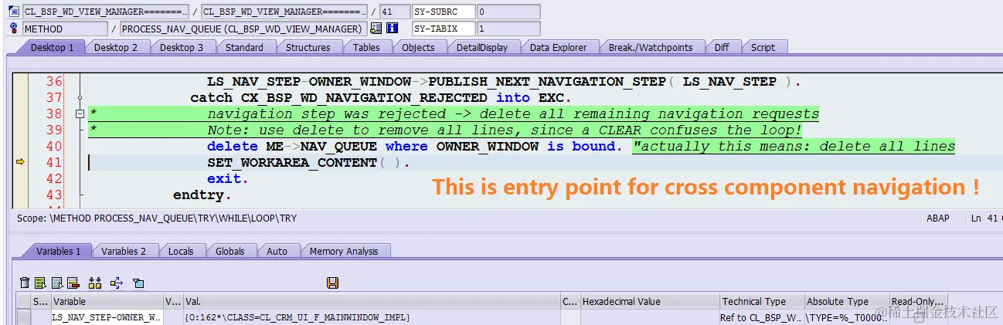The height and width of the screenshot is (325, 1003).
Task: Click the yellow blocks sort icon in variables toolbar
Action: 96,283
